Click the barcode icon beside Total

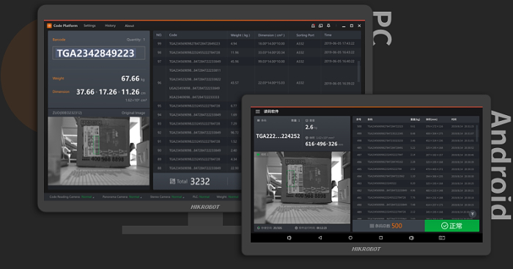172,181
